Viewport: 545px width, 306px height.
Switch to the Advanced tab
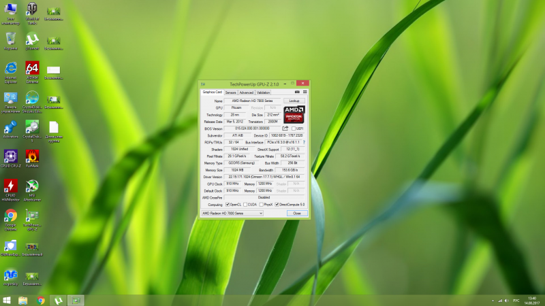[247, 92]
